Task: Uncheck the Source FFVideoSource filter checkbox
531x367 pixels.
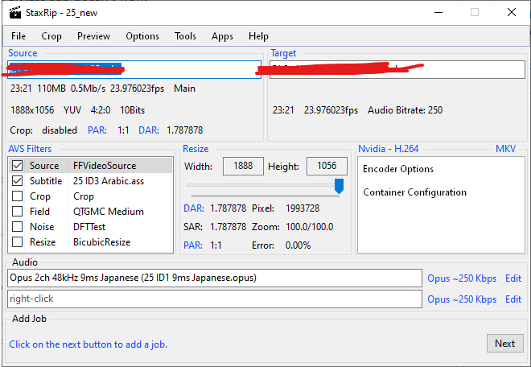Action: 17,165
